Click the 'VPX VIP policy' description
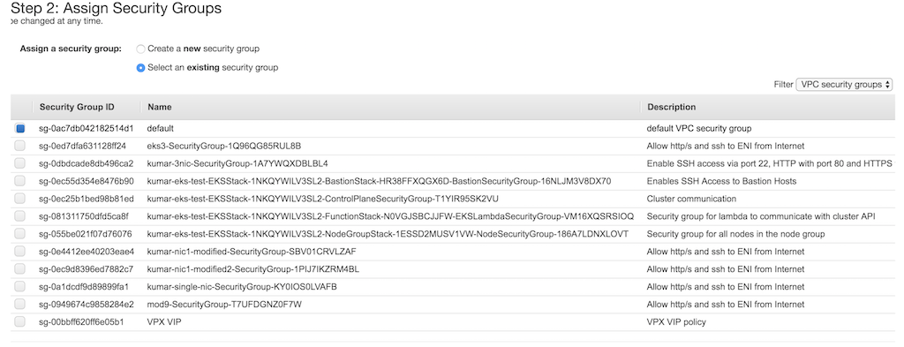Viewport: 904px width, 347px height. tap(676, 321)
